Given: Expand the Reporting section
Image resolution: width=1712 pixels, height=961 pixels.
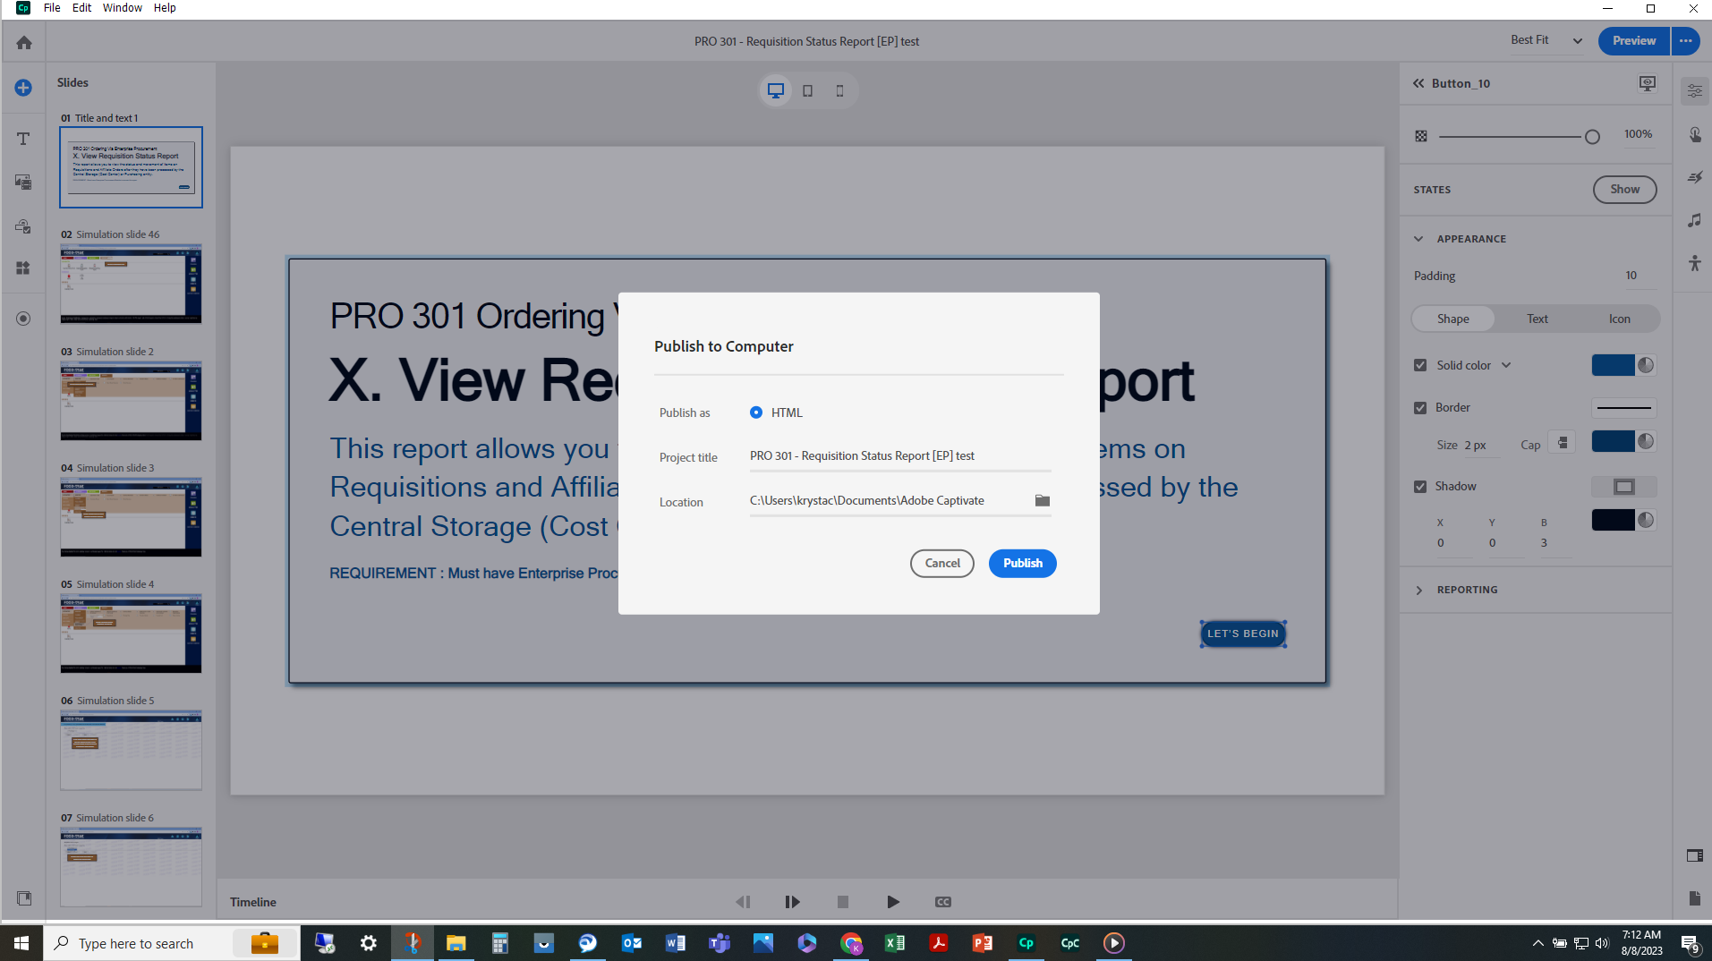Looking at the screenshot, I should (1419, 590).
